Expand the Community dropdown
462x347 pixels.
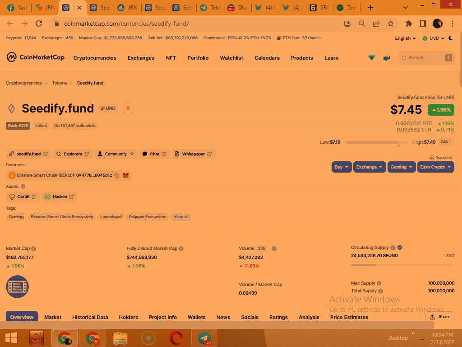coord(116,154)
